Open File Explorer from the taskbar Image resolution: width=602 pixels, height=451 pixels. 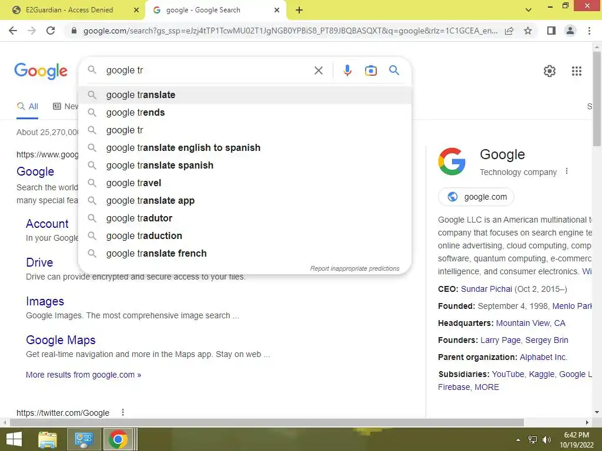coord(48,439)
